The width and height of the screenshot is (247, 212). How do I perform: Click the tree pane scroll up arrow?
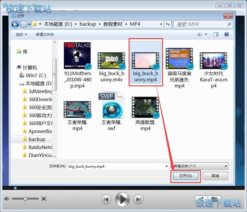pyautogui.click(x=55, y=42)
